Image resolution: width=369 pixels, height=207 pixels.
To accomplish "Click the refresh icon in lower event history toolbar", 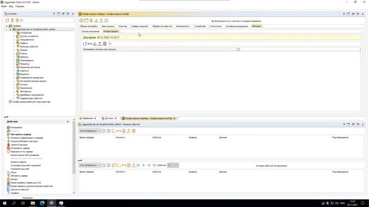I will coord(114,165).
